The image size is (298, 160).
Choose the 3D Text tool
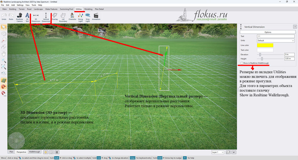click(x=27, y=18)
